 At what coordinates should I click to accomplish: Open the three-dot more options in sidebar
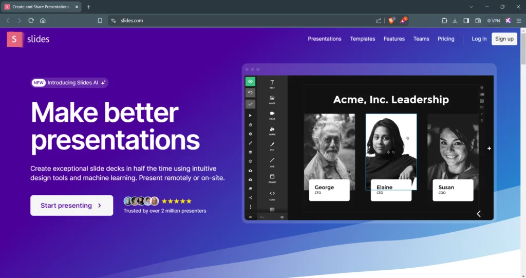pyautogui.click(x=250, y=207)
